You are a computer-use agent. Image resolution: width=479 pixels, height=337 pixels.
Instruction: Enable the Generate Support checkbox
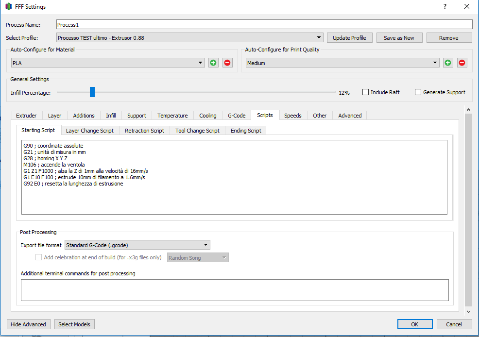(x=418, y=92)
